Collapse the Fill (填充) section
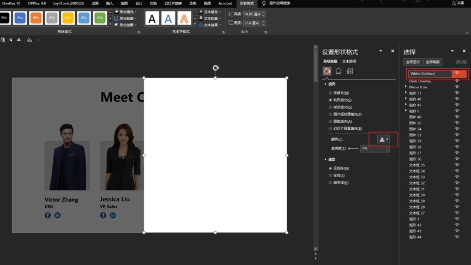Viewport: 471px width, 265px height. (325, 84)
